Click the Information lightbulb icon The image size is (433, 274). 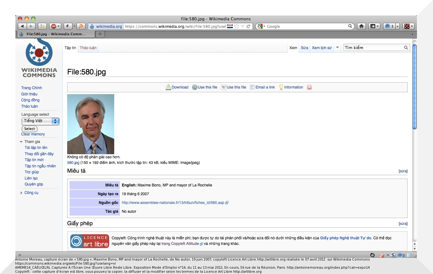(281, 87)
